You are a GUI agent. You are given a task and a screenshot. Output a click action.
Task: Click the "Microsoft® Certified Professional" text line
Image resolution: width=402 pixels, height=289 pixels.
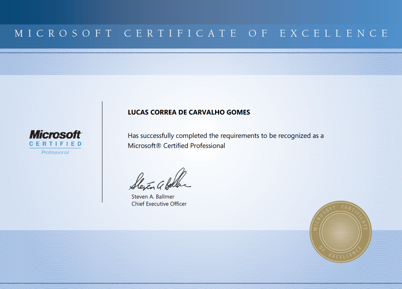pyautogui.click(x=176, y=146)
